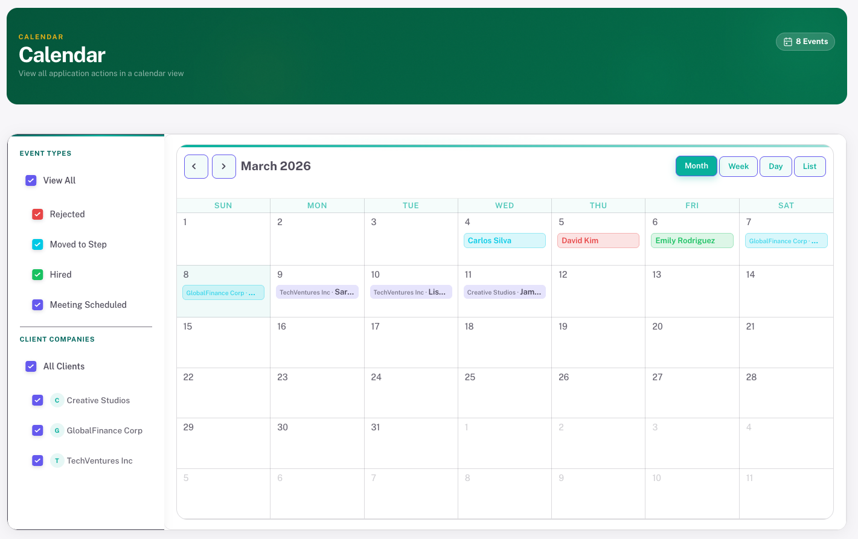
Task: Toggle the All Clients checkbox
Action: tap(31, 366)
